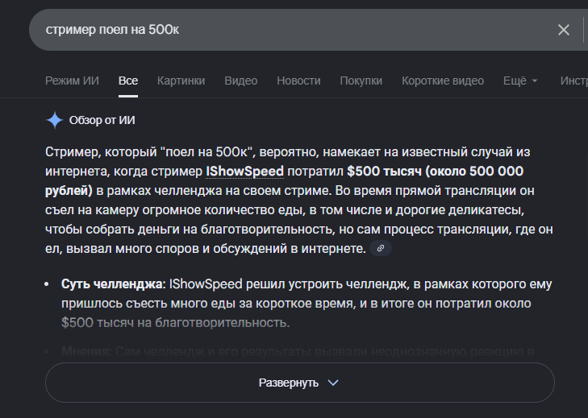This screenshot has width=588, height=418.
Task: Click the AI overview sparkle icon
Action: click(x=54, y=121)
